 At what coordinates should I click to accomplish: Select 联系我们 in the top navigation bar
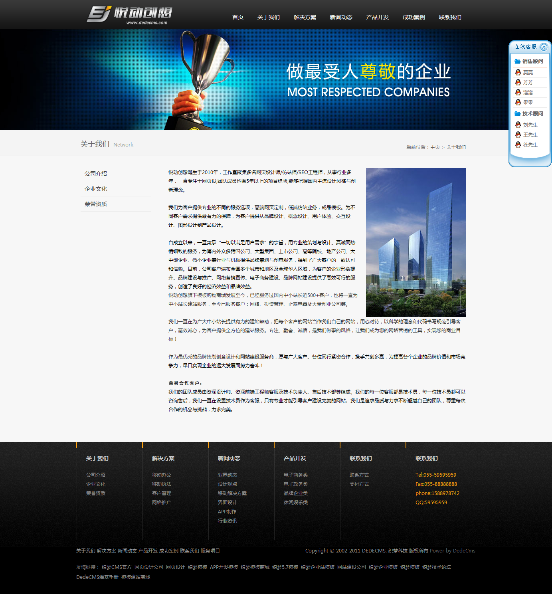pyautogui.click(x=450, y=17)
